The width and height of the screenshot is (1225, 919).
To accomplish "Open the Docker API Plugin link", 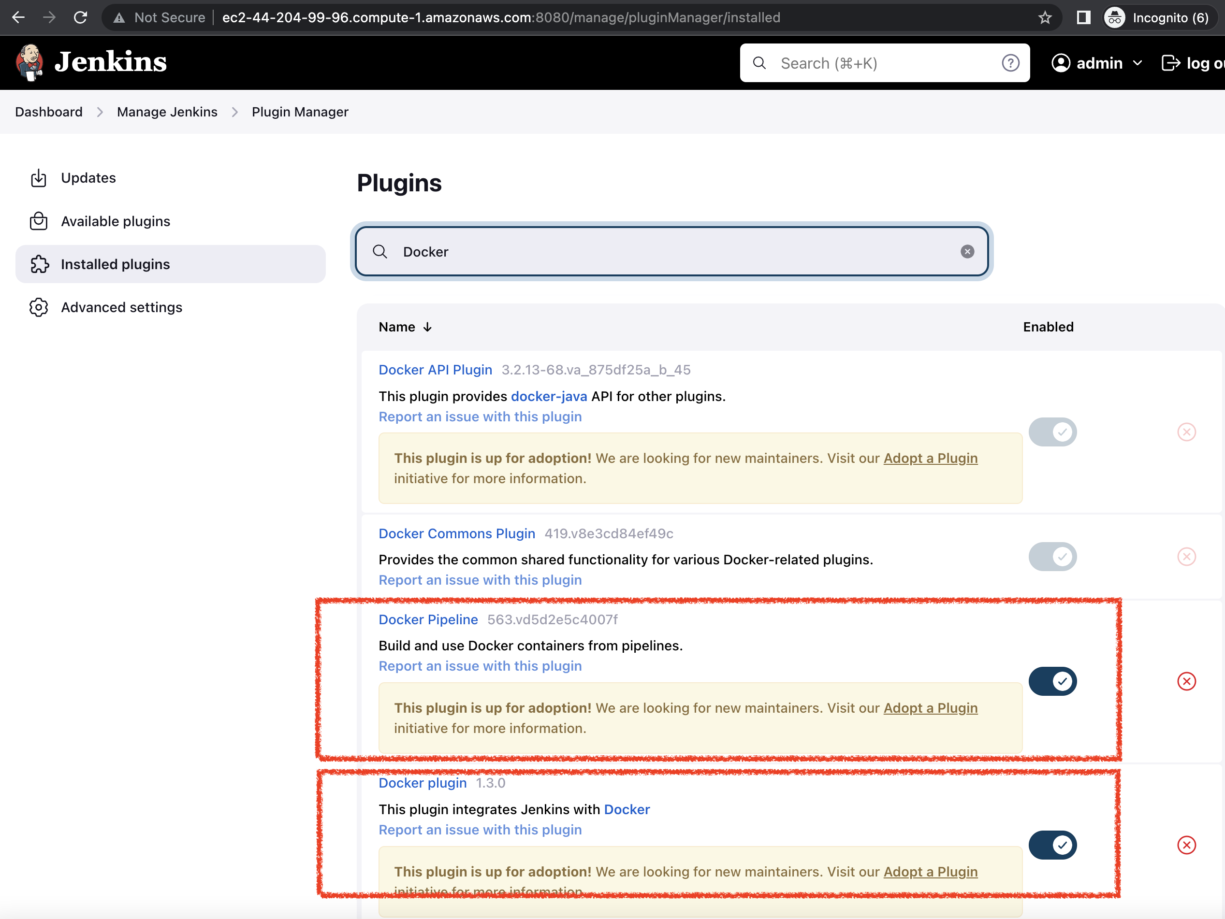I will pos(435,370).
